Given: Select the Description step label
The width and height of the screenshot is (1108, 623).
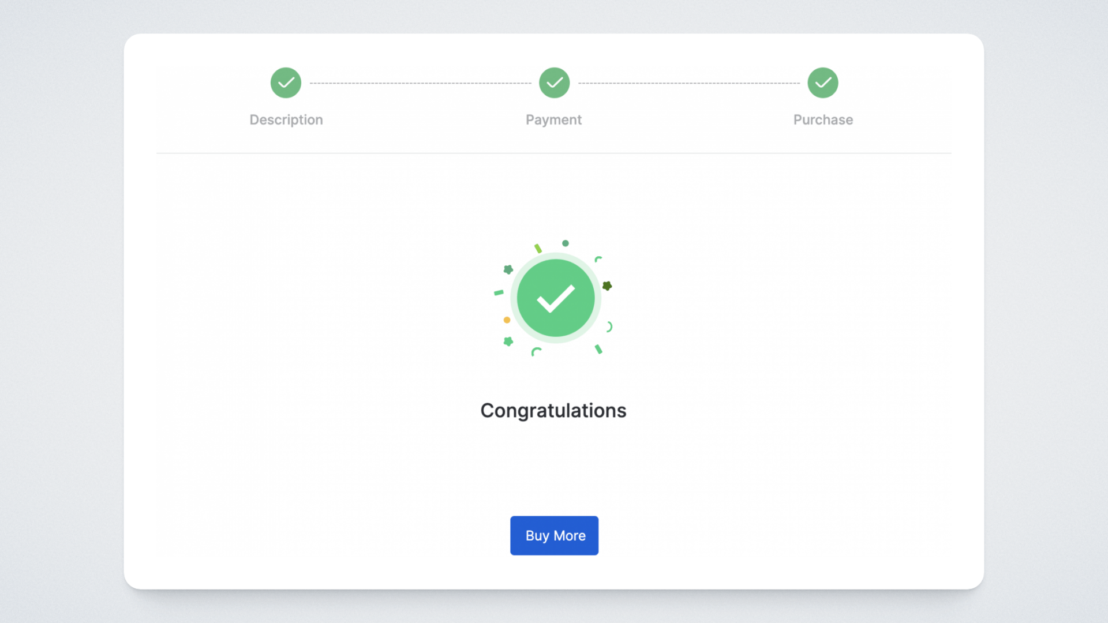Looking at the screenshot, I should coord(286,120).
